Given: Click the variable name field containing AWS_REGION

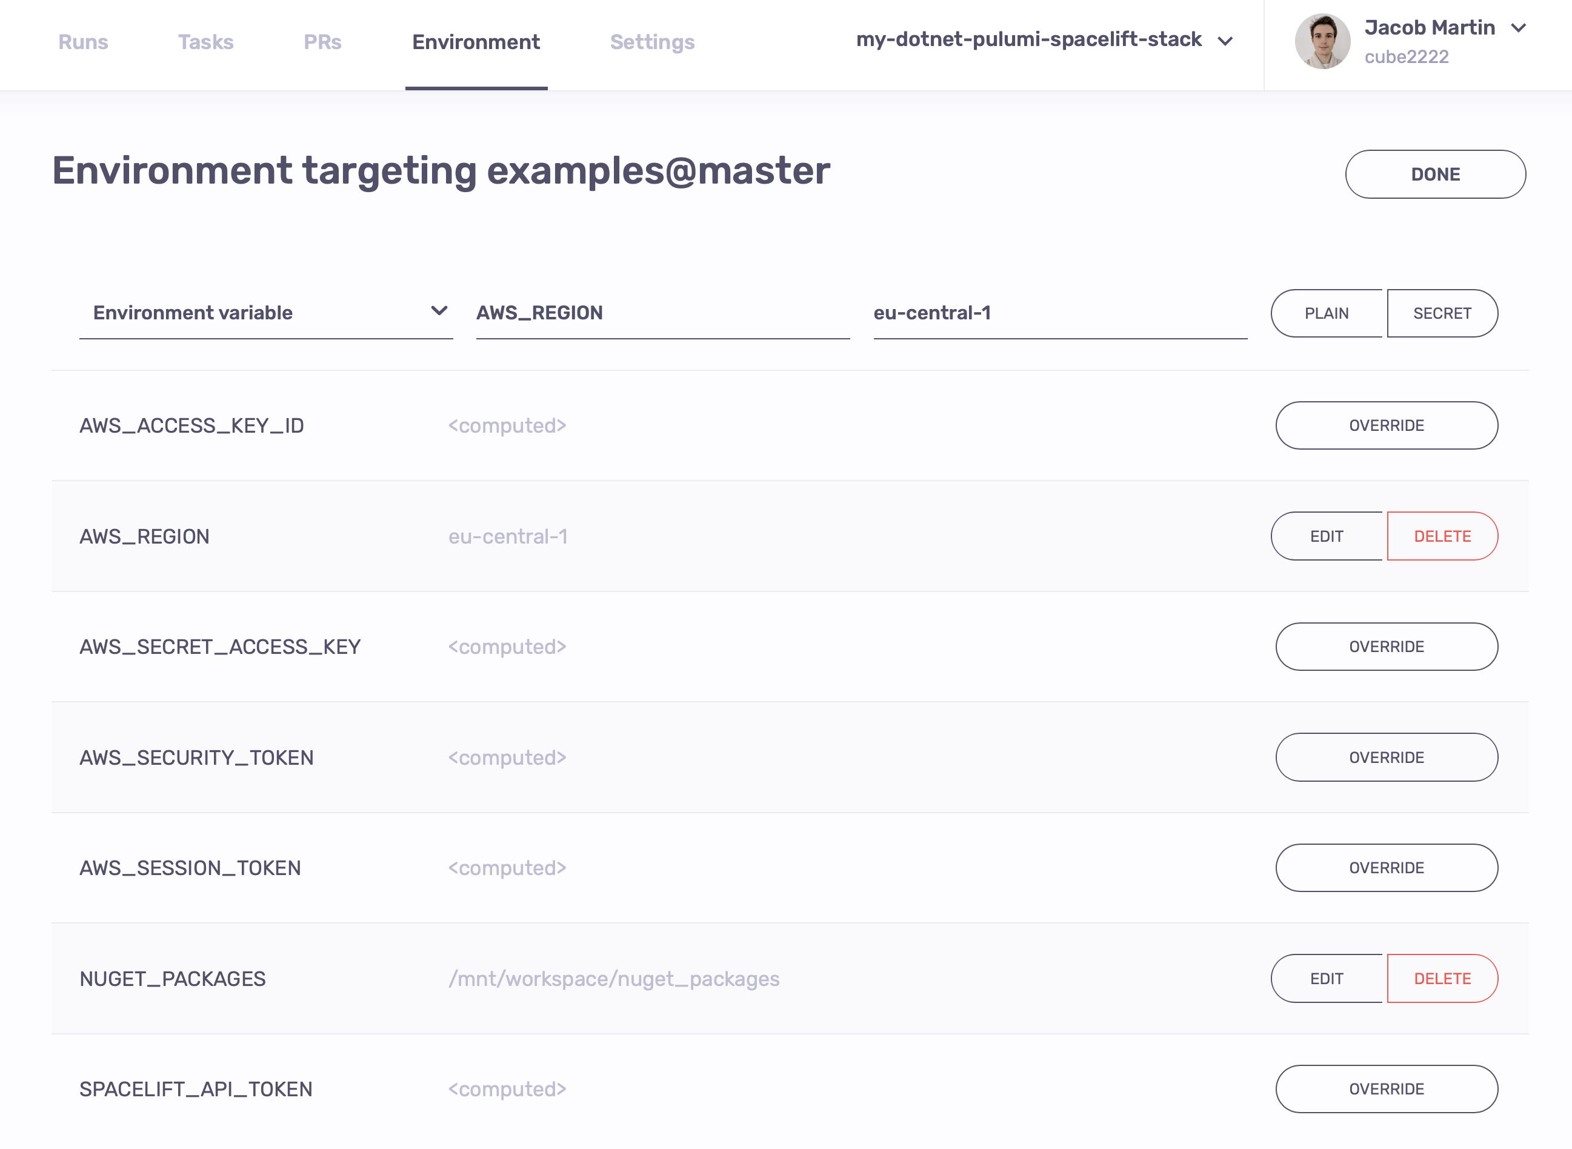Looking at the screenshot, I should tap(662, 313).
